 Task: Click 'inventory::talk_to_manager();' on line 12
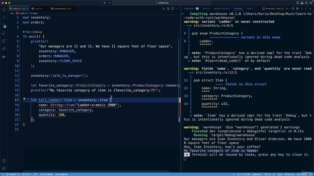point(59,76)
